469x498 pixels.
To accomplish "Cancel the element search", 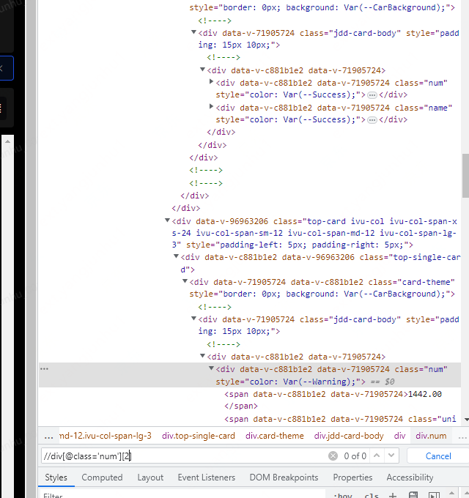I will (x=437, y=456).
